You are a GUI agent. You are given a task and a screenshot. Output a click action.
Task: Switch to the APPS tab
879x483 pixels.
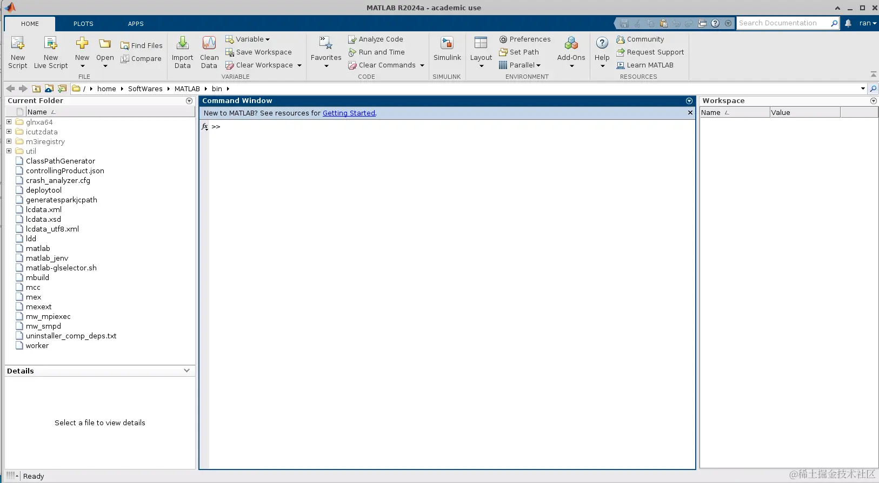(136, 24)
